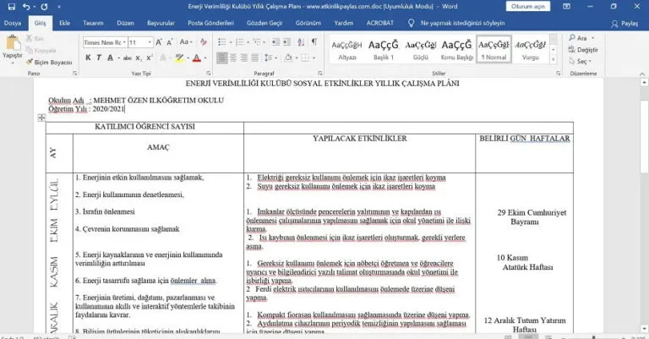
Task: Insert a bulleted list
Action: [222, 42]
